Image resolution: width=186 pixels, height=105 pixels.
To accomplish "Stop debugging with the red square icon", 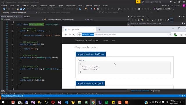I will click(x=94, y=9).
